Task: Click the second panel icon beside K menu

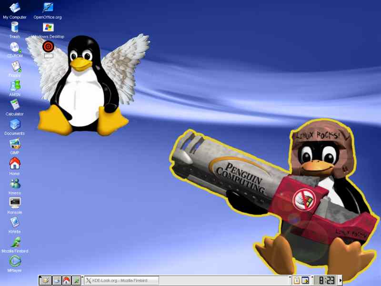Action: coord(57,280)
